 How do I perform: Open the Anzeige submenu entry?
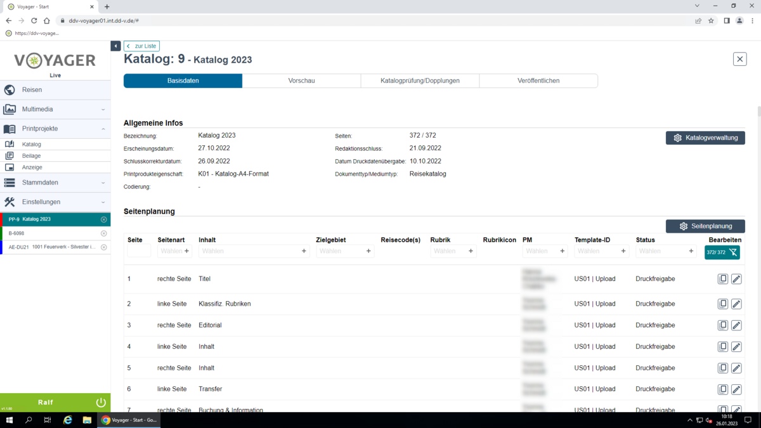point(55,167)
